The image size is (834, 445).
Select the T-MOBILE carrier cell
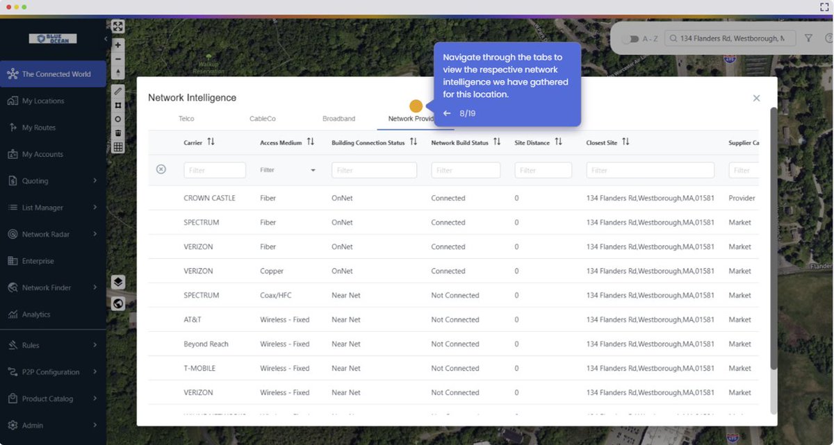pos(200,368)
